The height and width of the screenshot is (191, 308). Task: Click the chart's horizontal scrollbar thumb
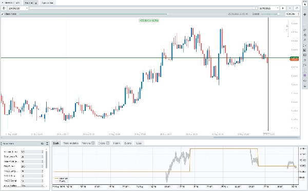click(256, 138)
